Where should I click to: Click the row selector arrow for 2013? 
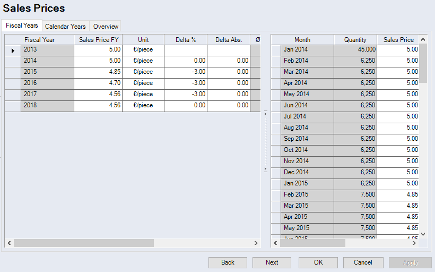coord(13,50)
